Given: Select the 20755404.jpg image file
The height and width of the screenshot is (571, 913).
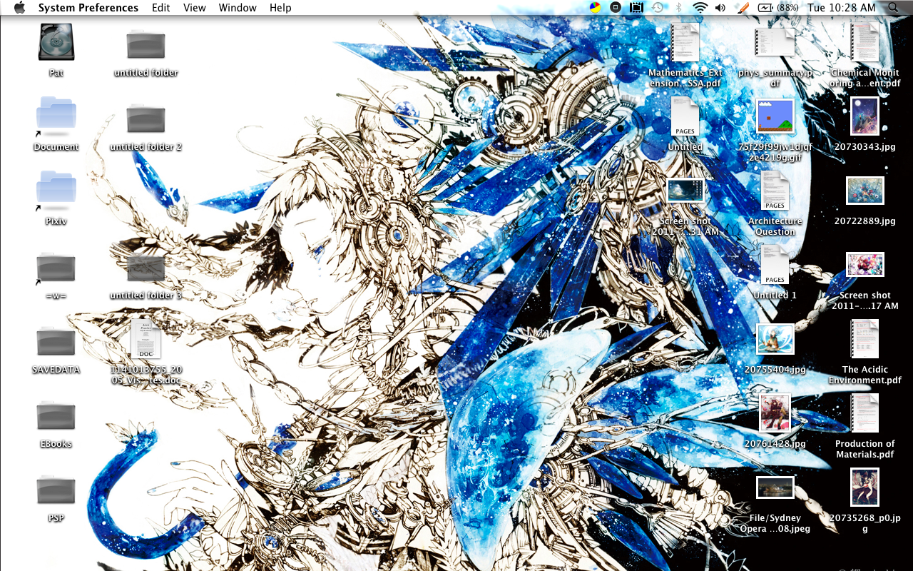Looking at the screenshot, I should pyautogui.click(x=775, y=339).
